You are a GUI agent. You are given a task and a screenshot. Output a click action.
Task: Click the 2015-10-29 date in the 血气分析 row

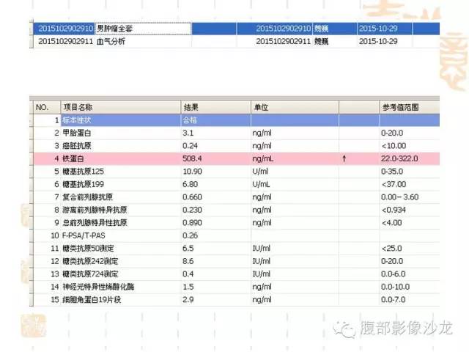pyautogui.click(x=378, y=41)
